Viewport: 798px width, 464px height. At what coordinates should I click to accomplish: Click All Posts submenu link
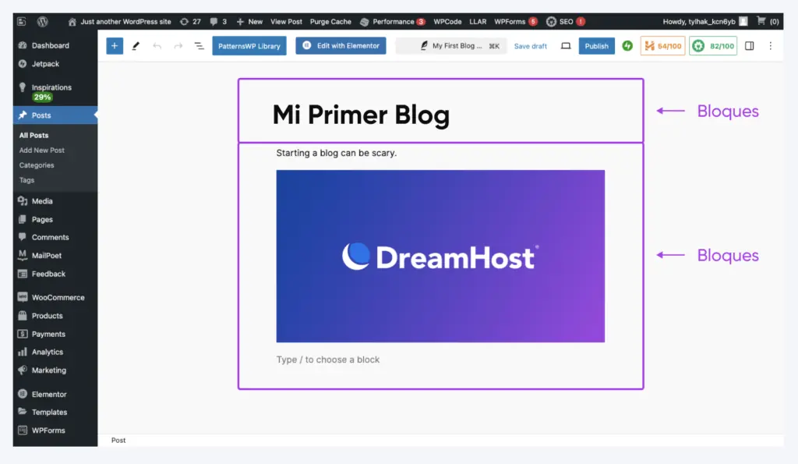34,135
